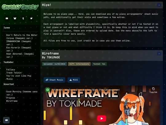Go to Good Morning (kamome sano ver.)
This screenshot has width=166, height=125.
pos(22,93)
